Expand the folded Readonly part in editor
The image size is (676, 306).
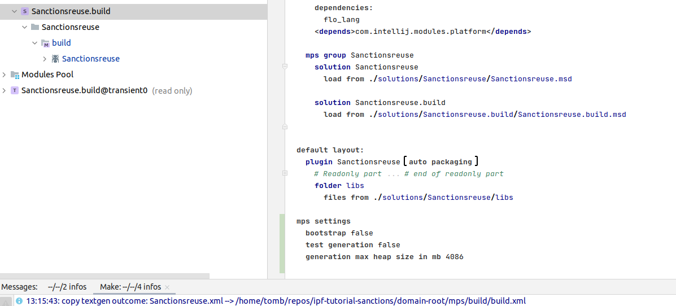(x=285, y=174)
